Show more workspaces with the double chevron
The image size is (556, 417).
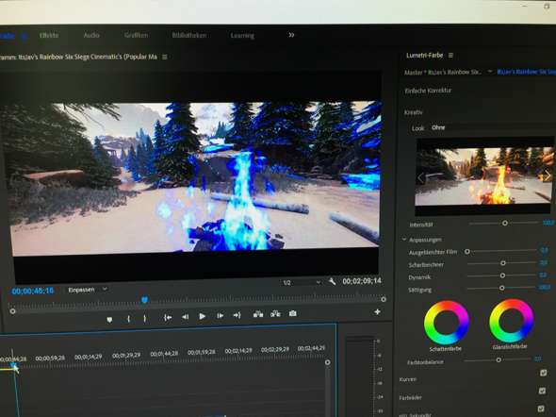[291, 35]
